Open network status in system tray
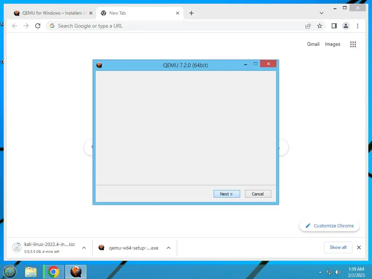The image size is (372, 279). tap(329, 272)
